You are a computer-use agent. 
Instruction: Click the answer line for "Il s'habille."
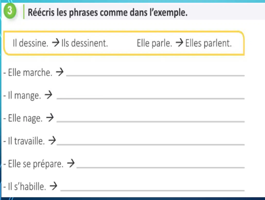point(153,190)
